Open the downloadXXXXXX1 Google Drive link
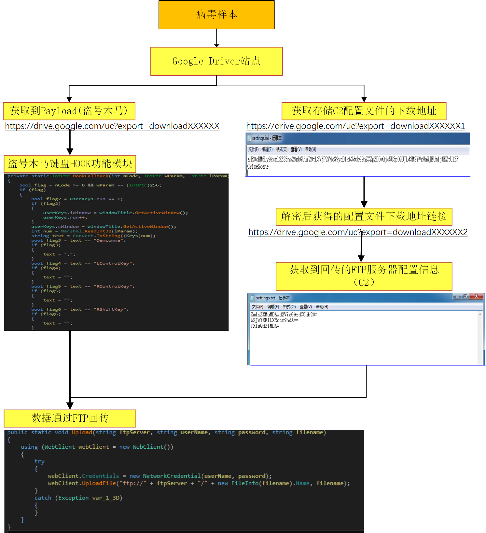Viewport: 486px width, 533px height. 355,126
